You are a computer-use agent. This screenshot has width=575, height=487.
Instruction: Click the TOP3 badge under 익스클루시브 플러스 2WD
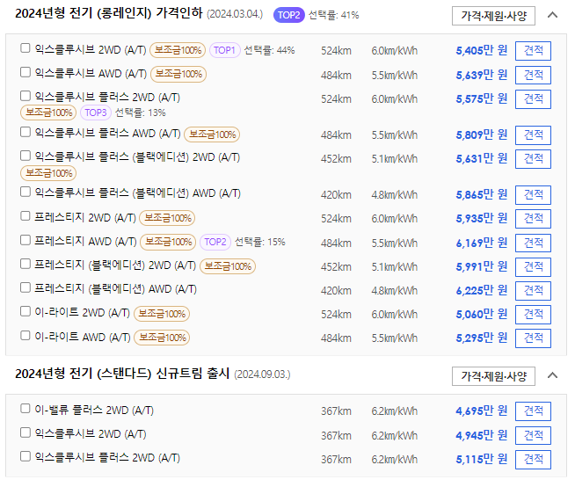pos(96,113)
